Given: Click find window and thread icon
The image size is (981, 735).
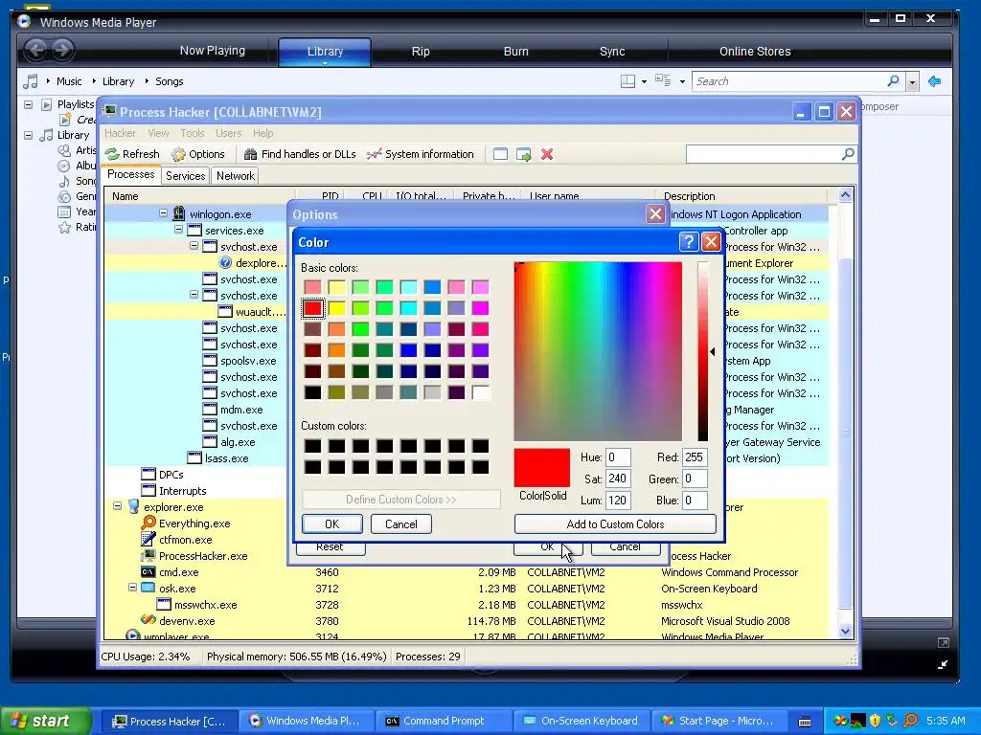Looking at the screenshot, I should [524, 154].
